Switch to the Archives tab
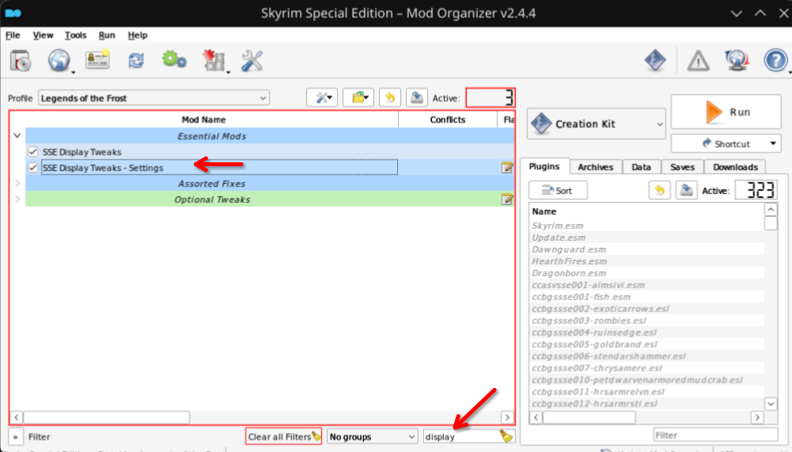The height and width of the screenshot is (452, 792). (x=596, y=167)
